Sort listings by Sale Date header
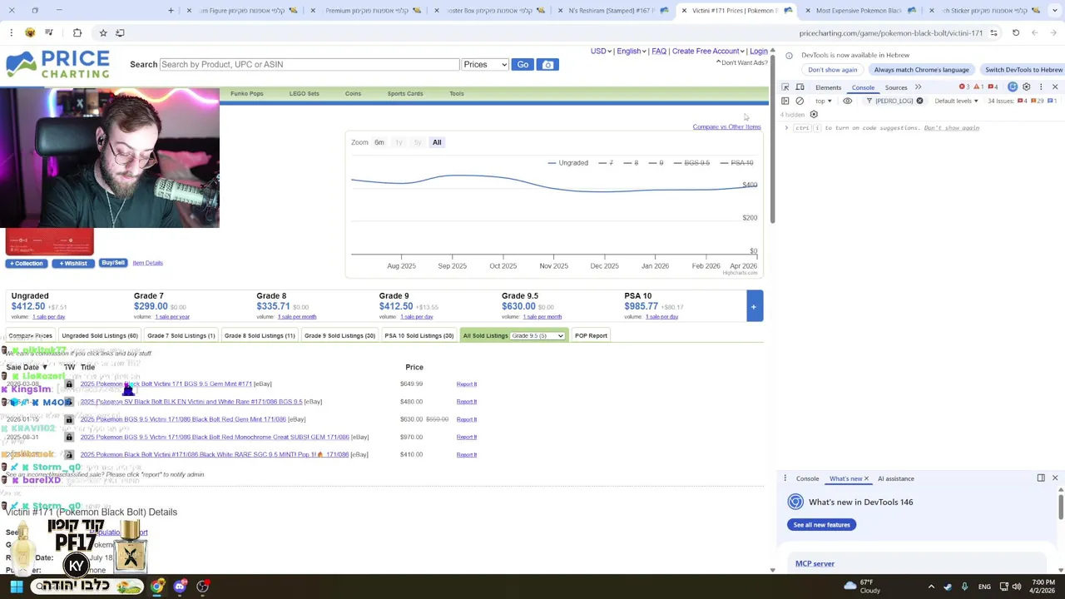 (x=26, y=367)
